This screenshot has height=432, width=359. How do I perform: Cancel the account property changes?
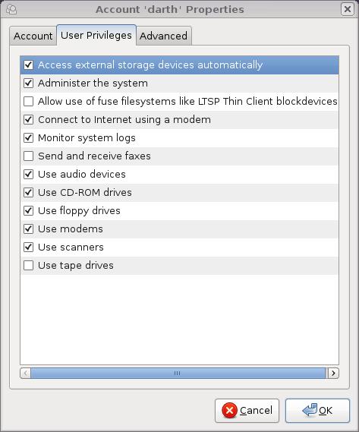pos(247,411)
